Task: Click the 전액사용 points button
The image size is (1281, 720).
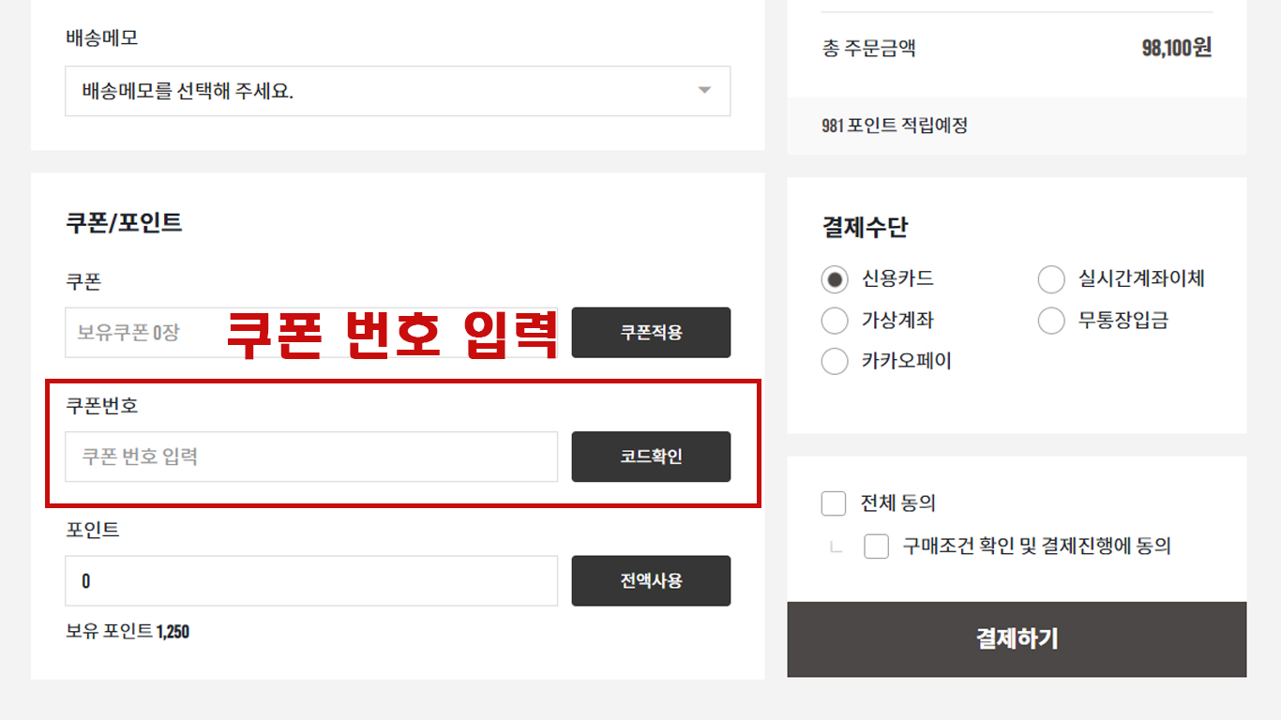Action: pyautogui.click(x=651, y=581)
